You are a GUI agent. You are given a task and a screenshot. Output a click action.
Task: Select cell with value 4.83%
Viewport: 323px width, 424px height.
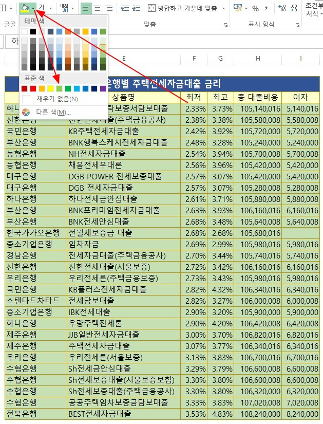pos(221,414)
